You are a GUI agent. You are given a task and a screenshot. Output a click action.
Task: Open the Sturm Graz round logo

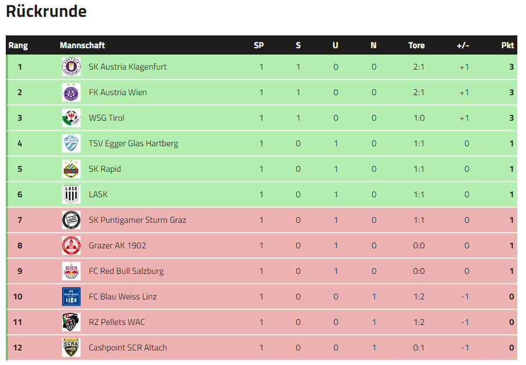[71, 219]
